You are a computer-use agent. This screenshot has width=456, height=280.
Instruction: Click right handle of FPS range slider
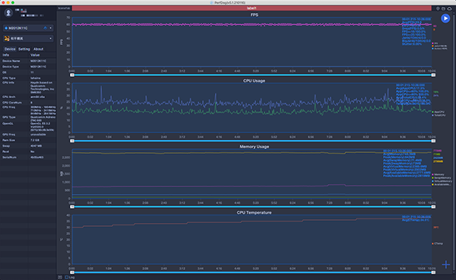tap(433, 75)
